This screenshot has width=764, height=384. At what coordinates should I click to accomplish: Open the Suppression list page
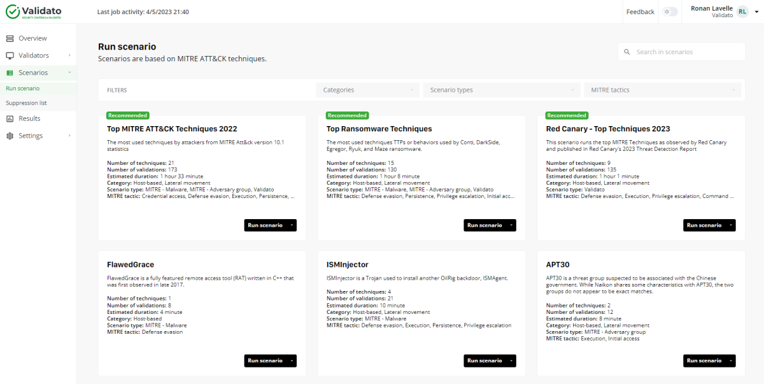pyautogui.click(x=26, y=103)
